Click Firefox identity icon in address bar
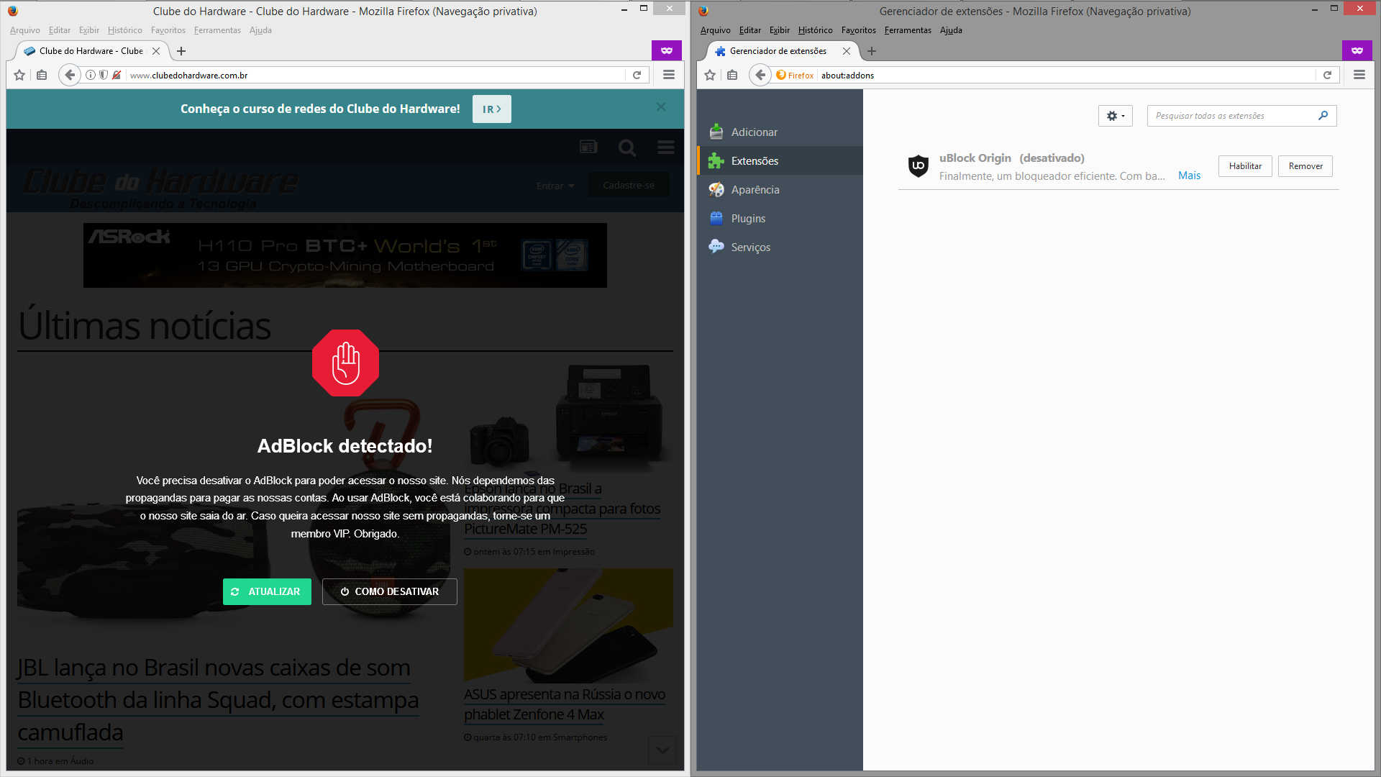The height and width of the screenshot is (777, 1381). [795, 75]
